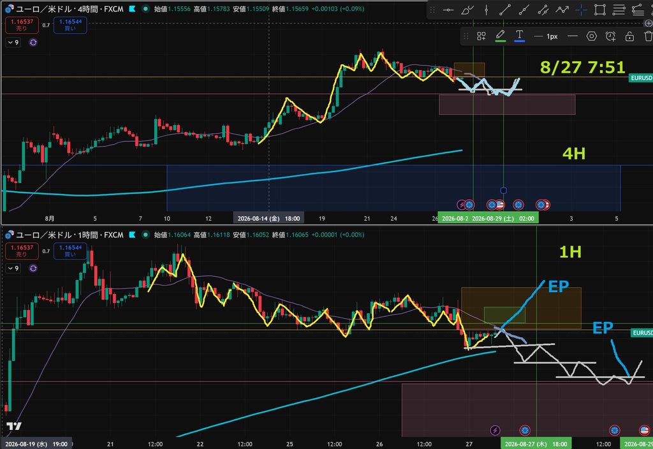Screen dimensions: 653x449
Task: Click the plus button on price axis
Action: [x=649, y=24]
